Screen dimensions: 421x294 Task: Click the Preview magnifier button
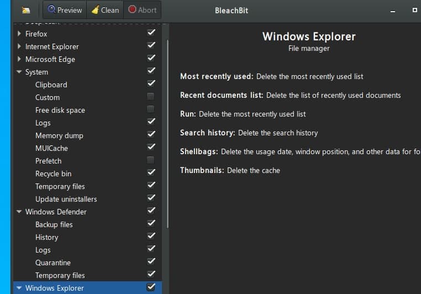[x=65, y=10]
